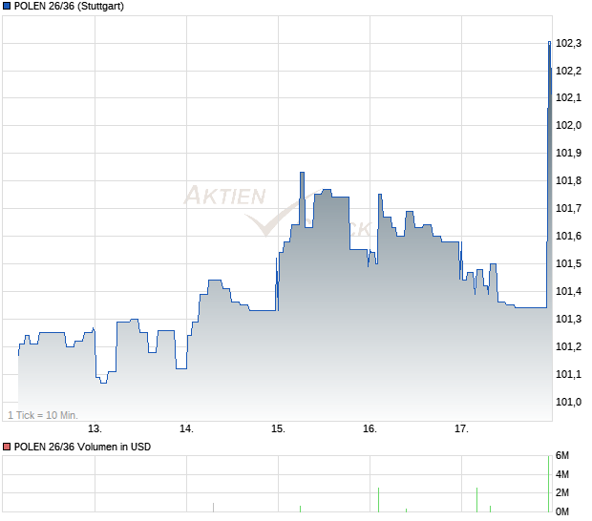Click the 101,2 price axis label
Screen dimensions: 592x521
click(568, 346)
